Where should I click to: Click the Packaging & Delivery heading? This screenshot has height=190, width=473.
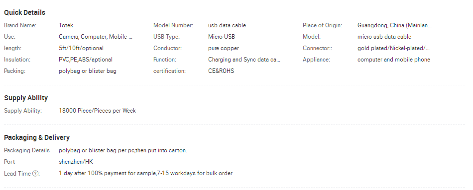(37, 138)
